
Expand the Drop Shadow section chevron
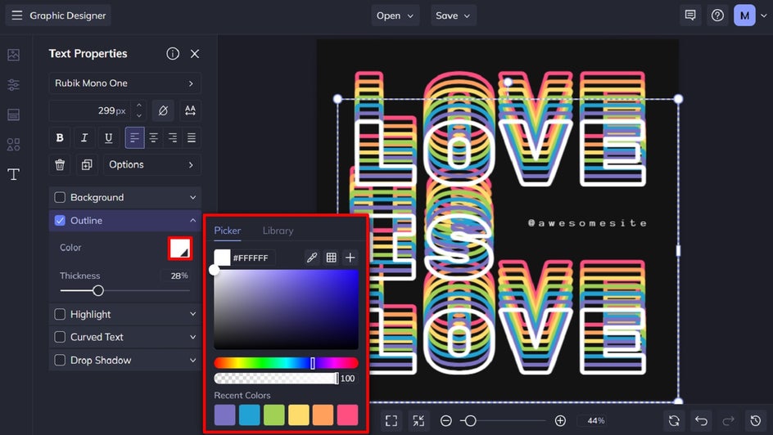click(x=192, y=361)
